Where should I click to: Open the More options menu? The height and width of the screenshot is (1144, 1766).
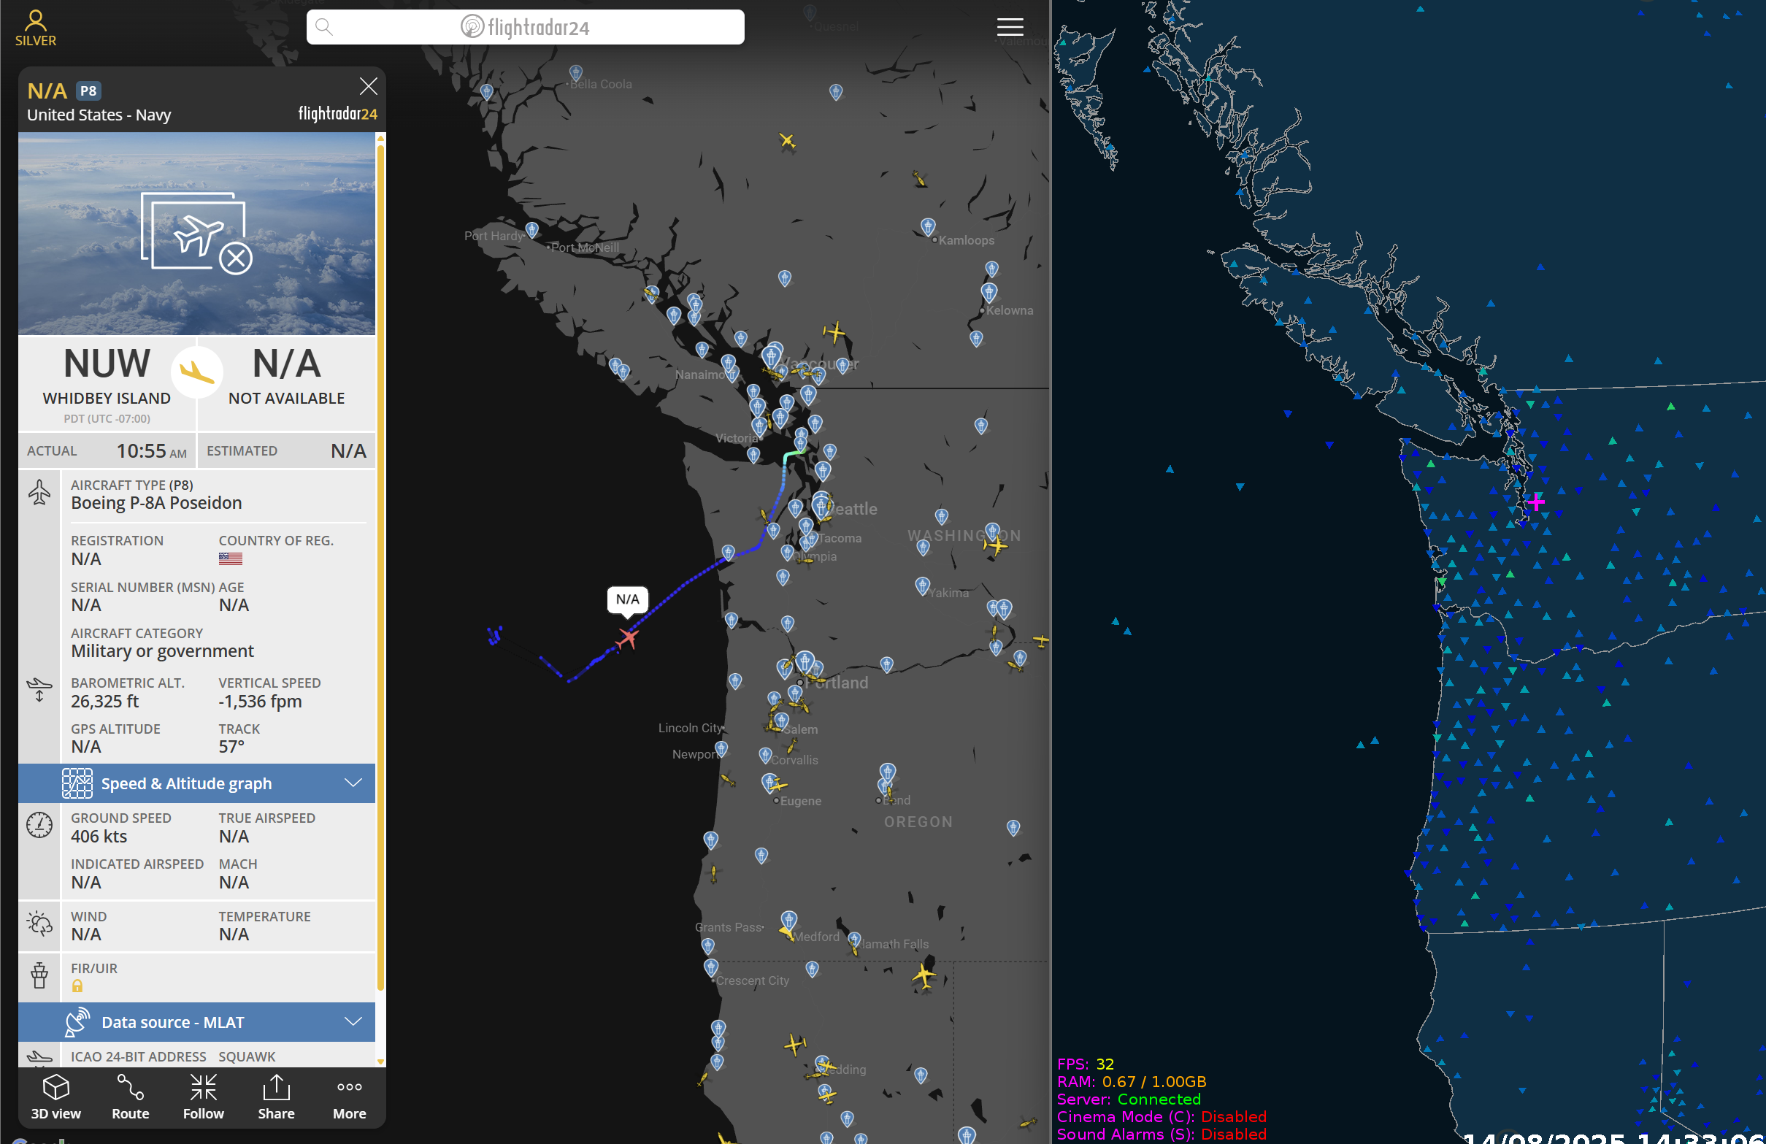(x=349, y=1097)
